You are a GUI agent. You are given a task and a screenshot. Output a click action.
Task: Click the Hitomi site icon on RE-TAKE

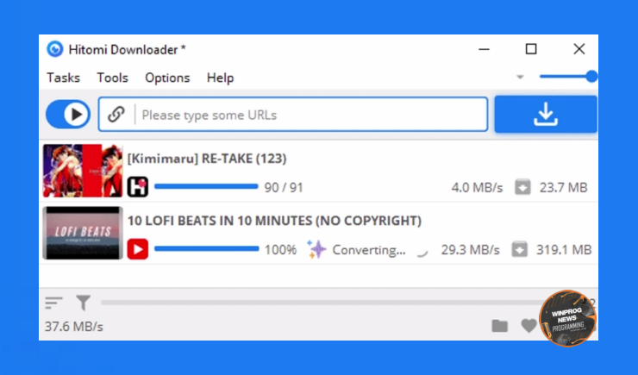[138, 187]
